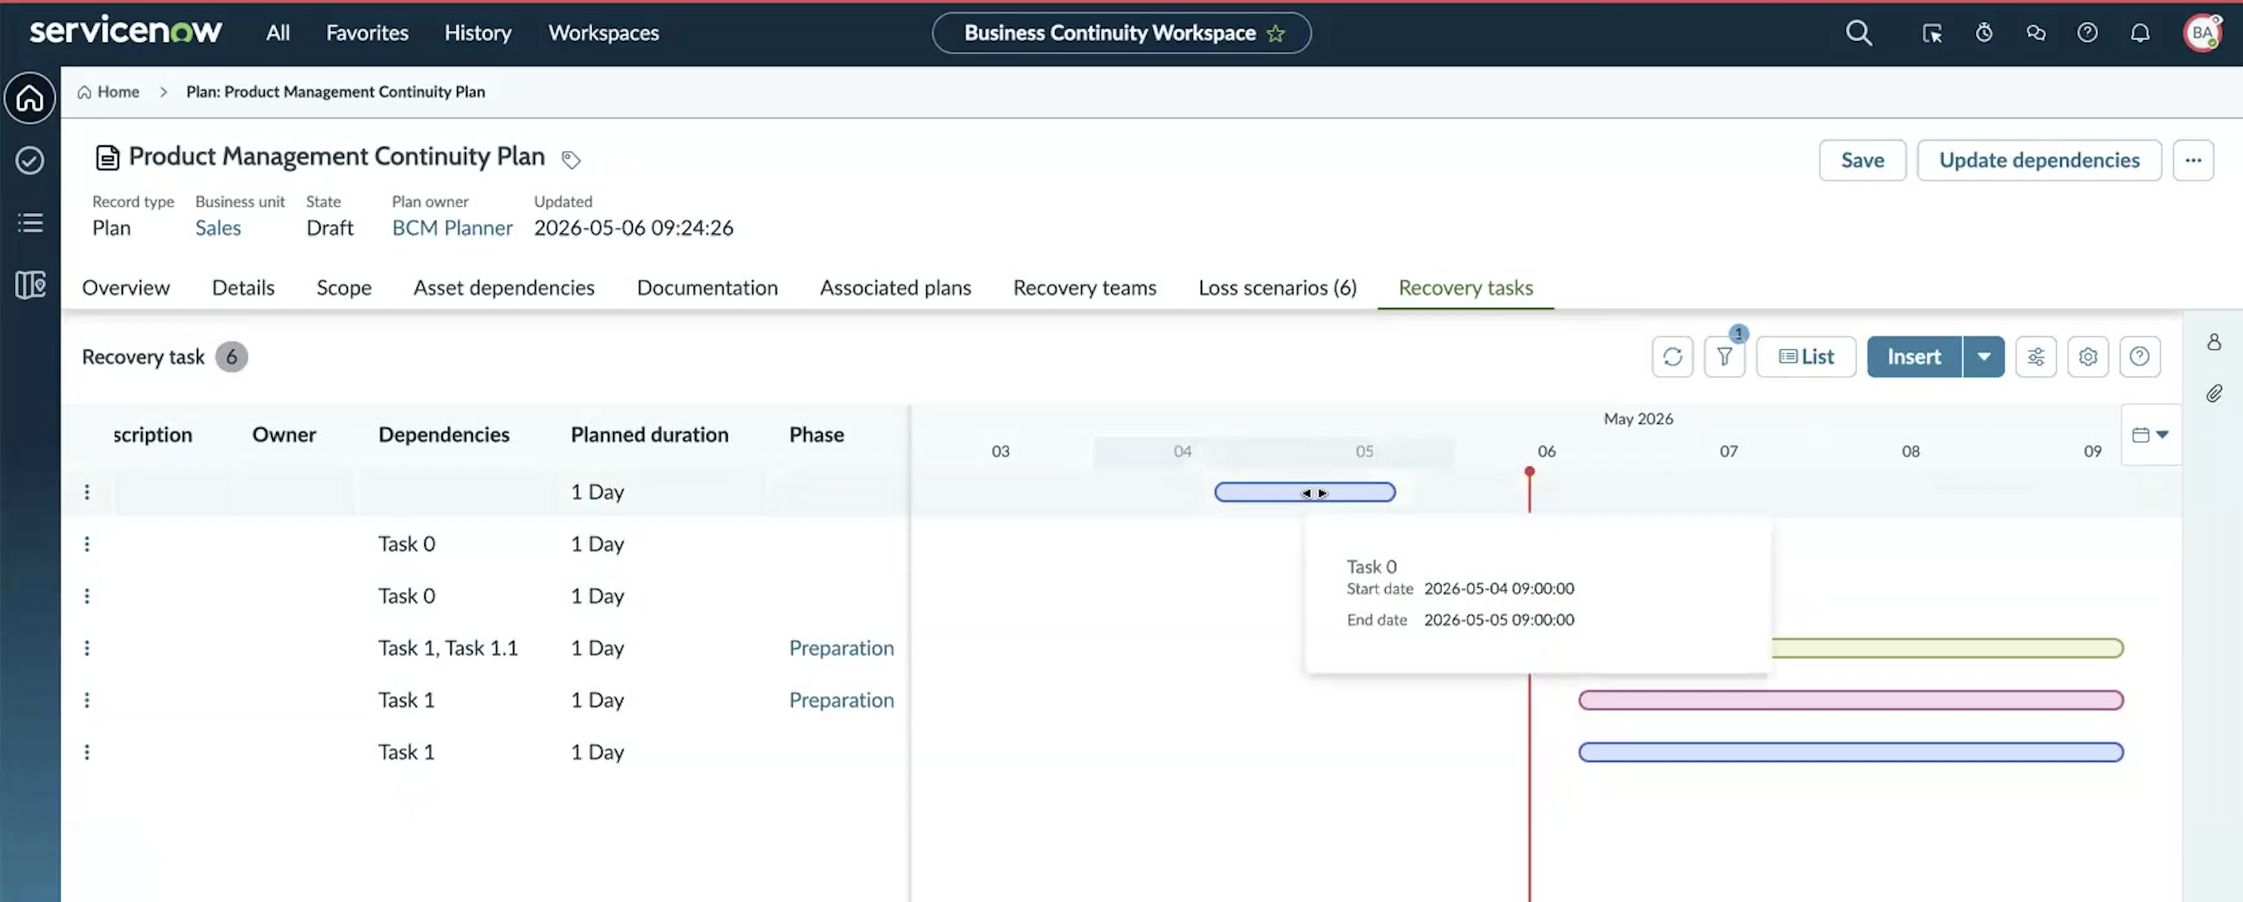Open the person icon in right rail
Screen dimensions: 2243x902
click(x=2213, y=342)
